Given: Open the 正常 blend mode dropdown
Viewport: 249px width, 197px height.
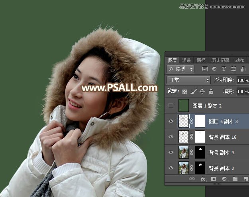Looking at the screenshot, I should [189, 80].
